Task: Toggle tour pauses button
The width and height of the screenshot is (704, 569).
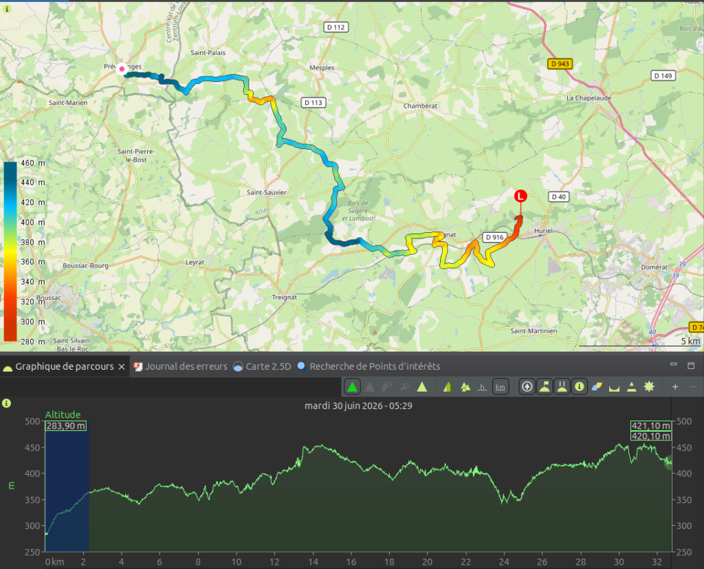Action: [x=562, y=386]
